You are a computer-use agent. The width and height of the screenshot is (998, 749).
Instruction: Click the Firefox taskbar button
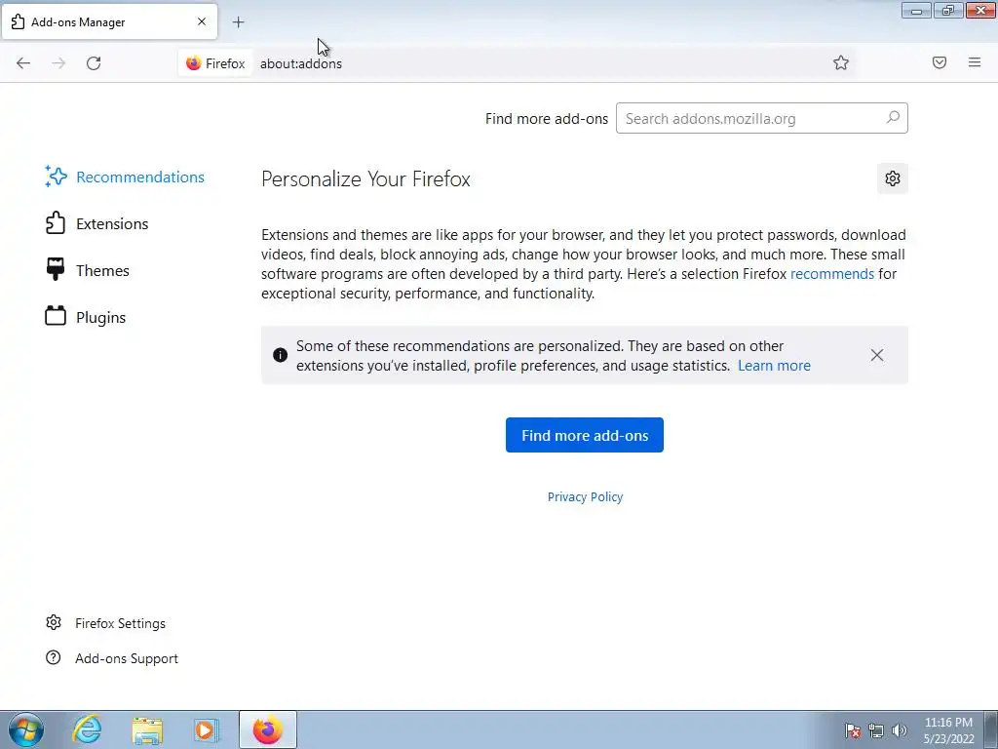point(267,729)
